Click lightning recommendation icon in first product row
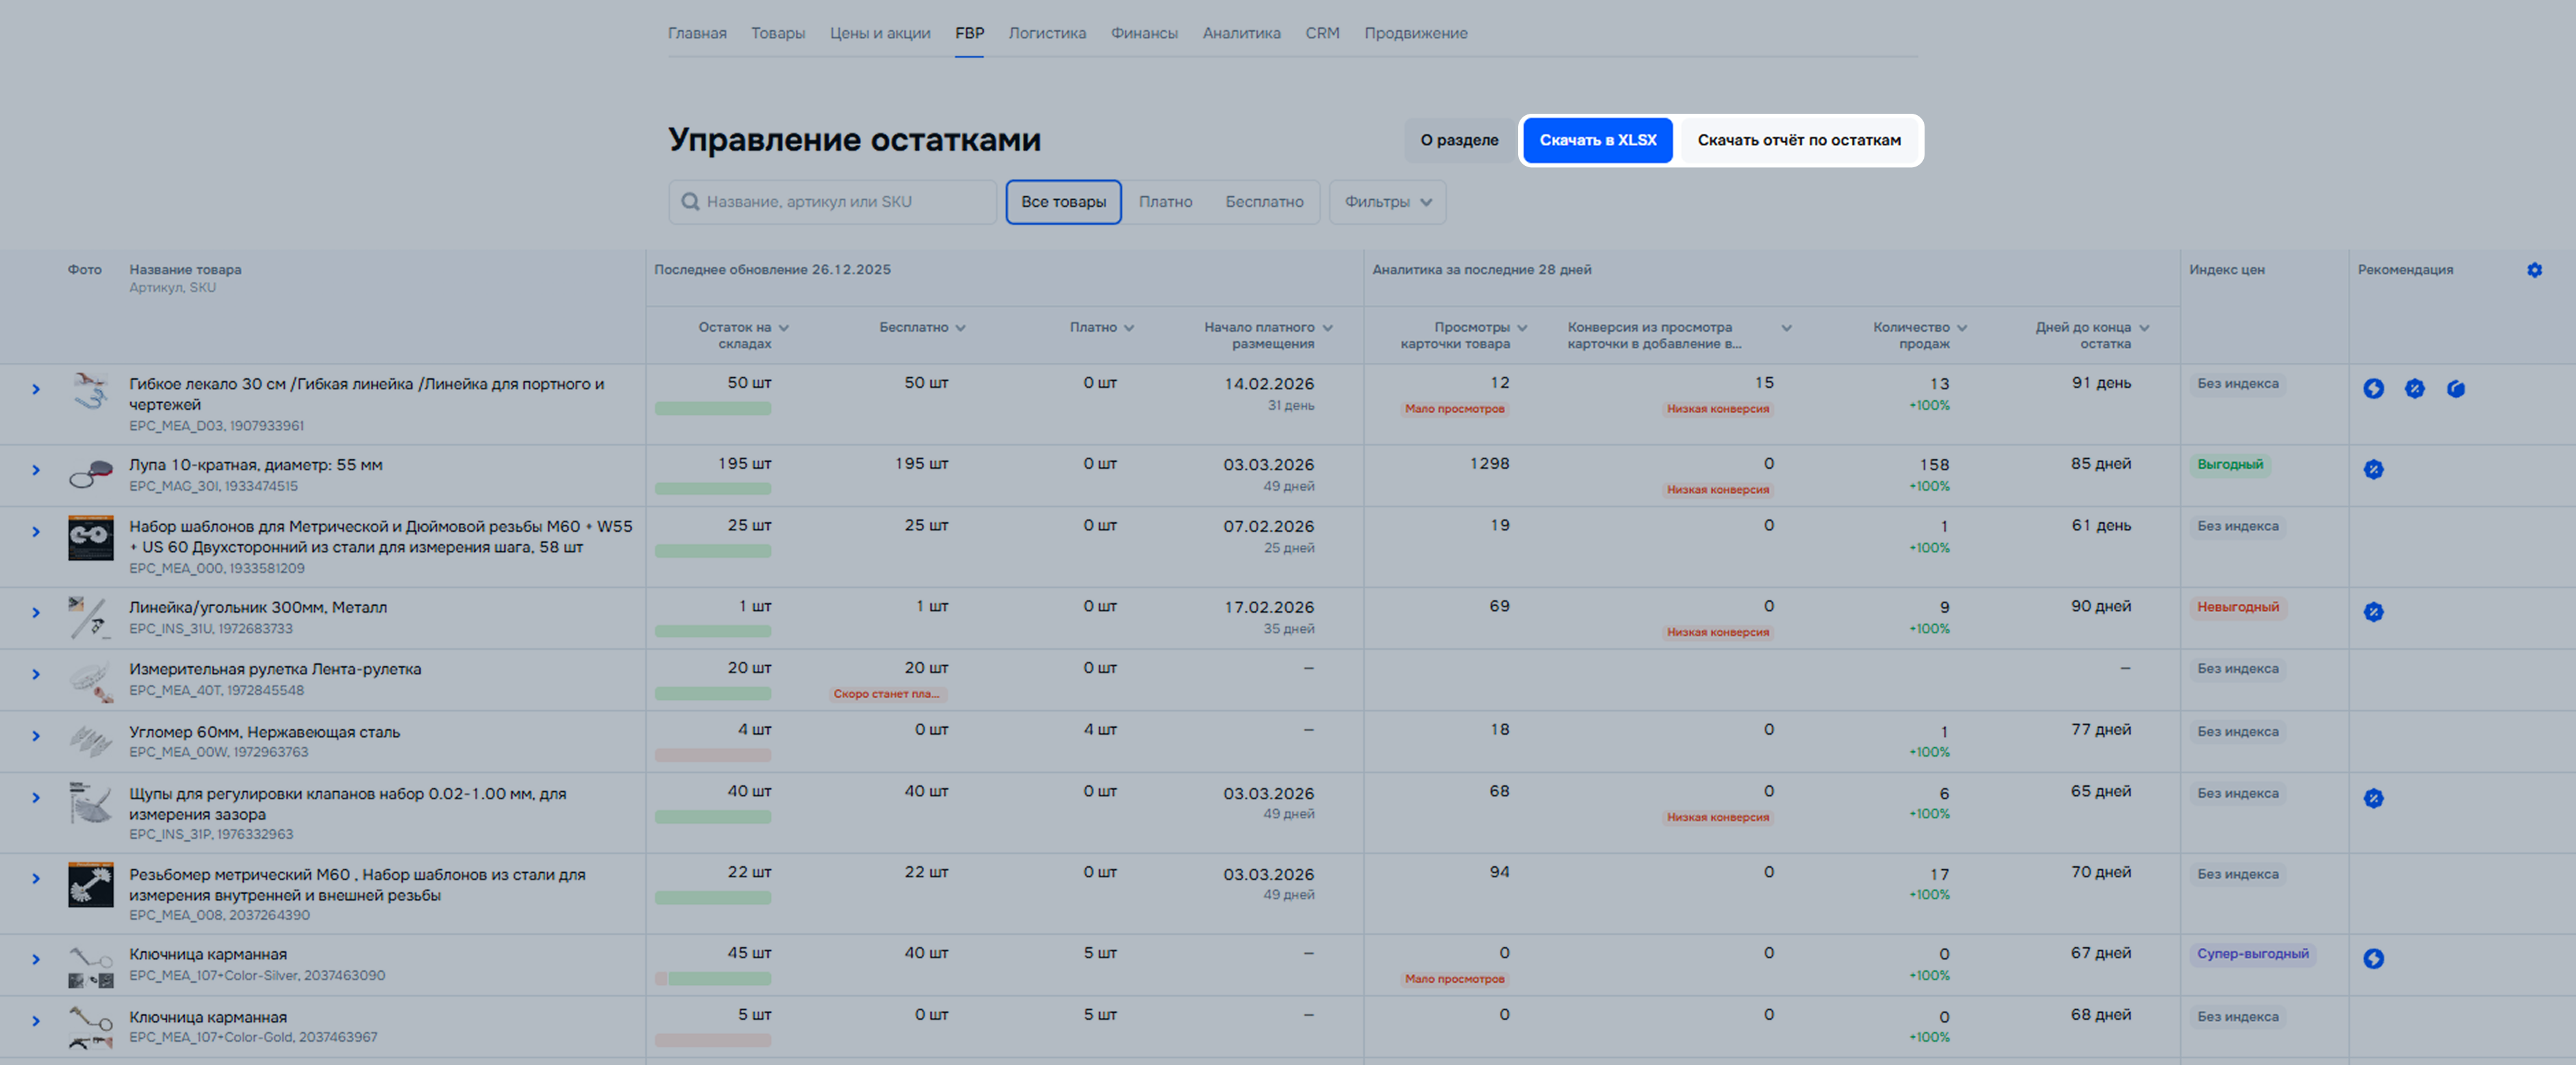 coord(2373,389)
